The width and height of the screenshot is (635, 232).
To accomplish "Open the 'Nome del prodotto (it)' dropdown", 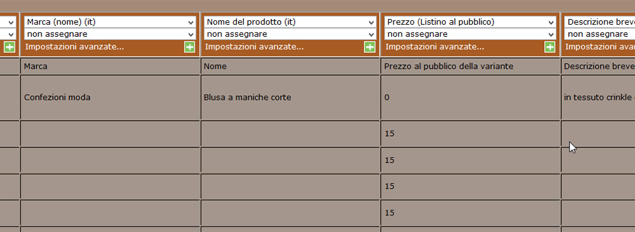I will pyautogui.click(x=290, y=22).
